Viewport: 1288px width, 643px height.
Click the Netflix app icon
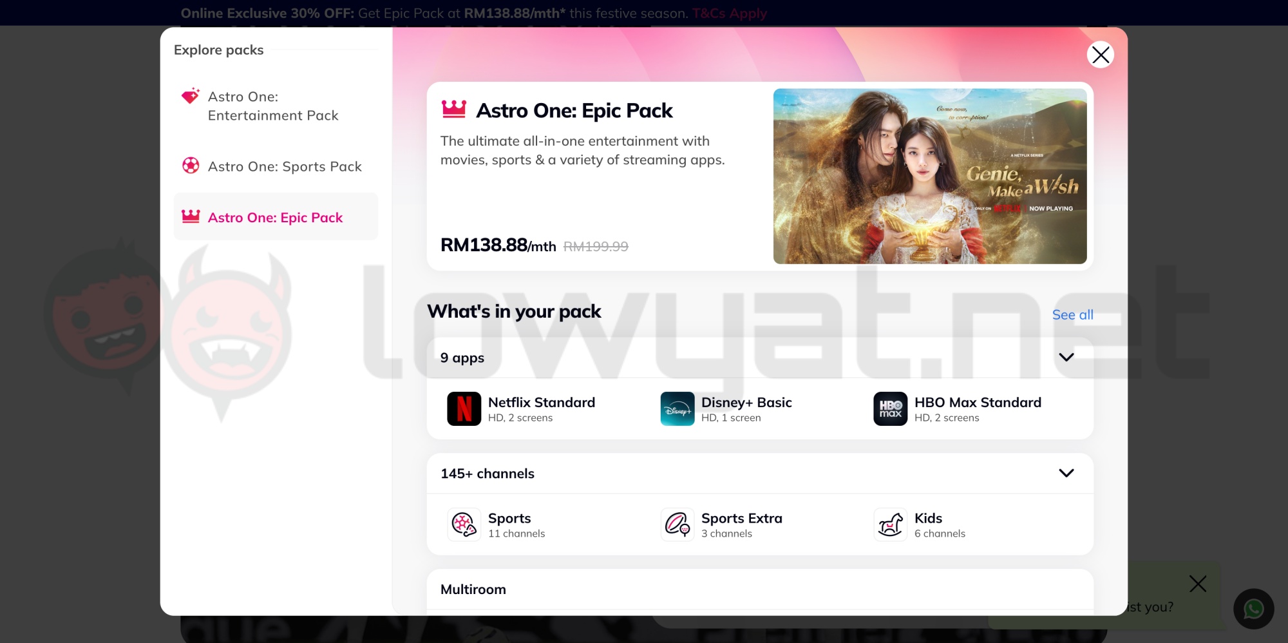point(464,409)
